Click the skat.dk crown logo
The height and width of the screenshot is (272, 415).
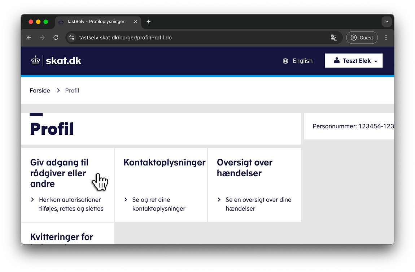(35, 60)
